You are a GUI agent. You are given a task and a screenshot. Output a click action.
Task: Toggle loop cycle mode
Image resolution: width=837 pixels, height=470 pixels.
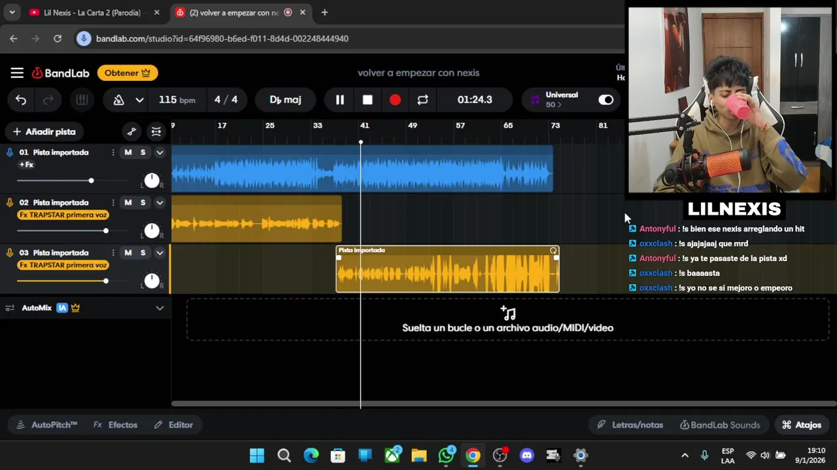tap(422, 100)
